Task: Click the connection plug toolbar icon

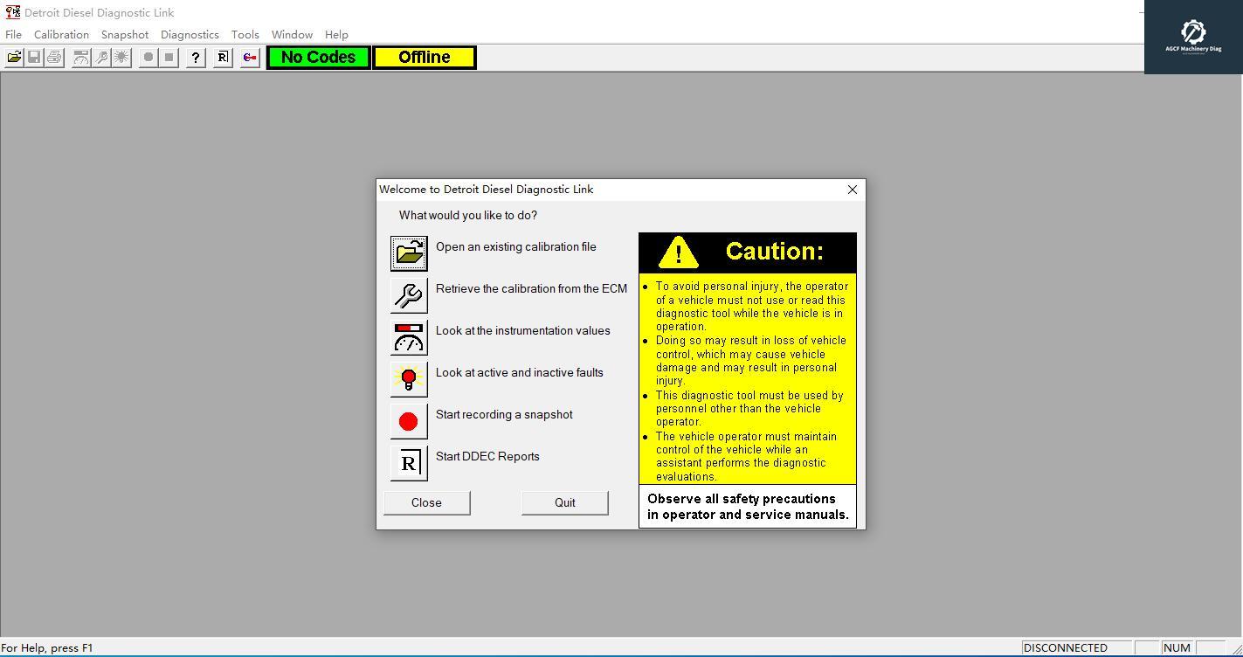Action: click(x=249, y=57)
